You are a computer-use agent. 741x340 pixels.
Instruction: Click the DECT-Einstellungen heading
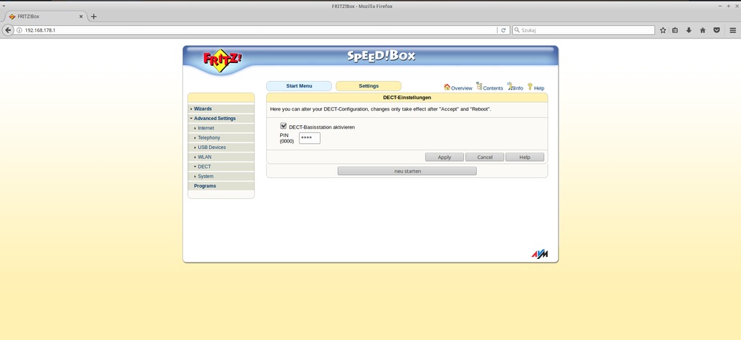click(x=407, y=98)
